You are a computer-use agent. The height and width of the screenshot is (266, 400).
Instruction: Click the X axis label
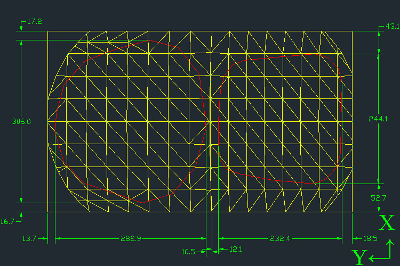(x=387, y=222)
